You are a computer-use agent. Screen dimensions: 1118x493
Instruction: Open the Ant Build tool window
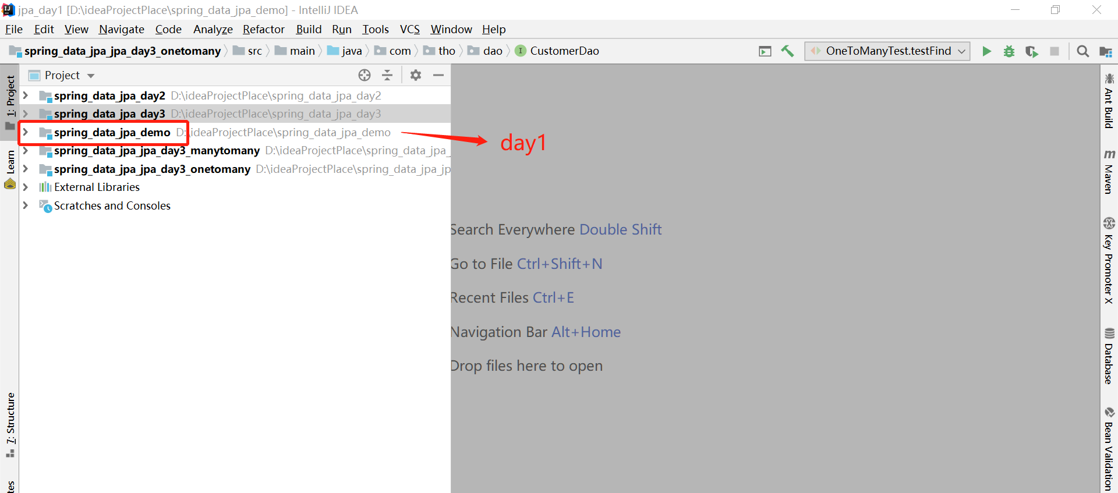click(1109, 100)
